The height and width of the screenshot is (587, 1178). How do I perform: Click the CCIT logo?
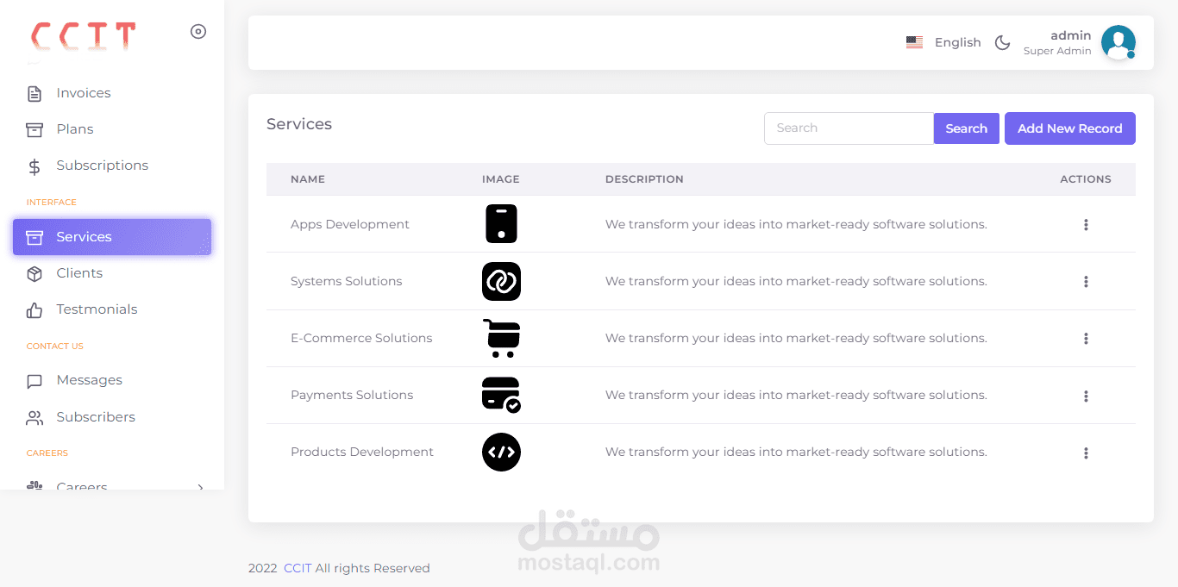pos(84,35)
